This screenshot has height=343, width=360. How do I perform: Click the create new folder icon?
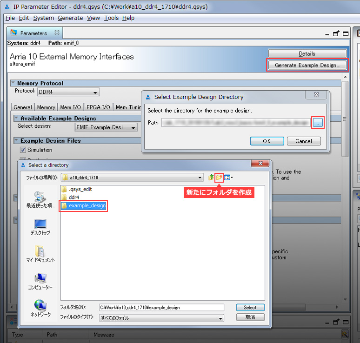click(219, 177)
